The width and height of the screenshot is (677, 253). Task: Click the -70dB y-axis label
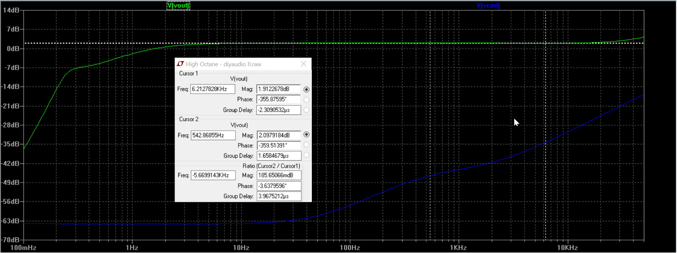point(10,240)
